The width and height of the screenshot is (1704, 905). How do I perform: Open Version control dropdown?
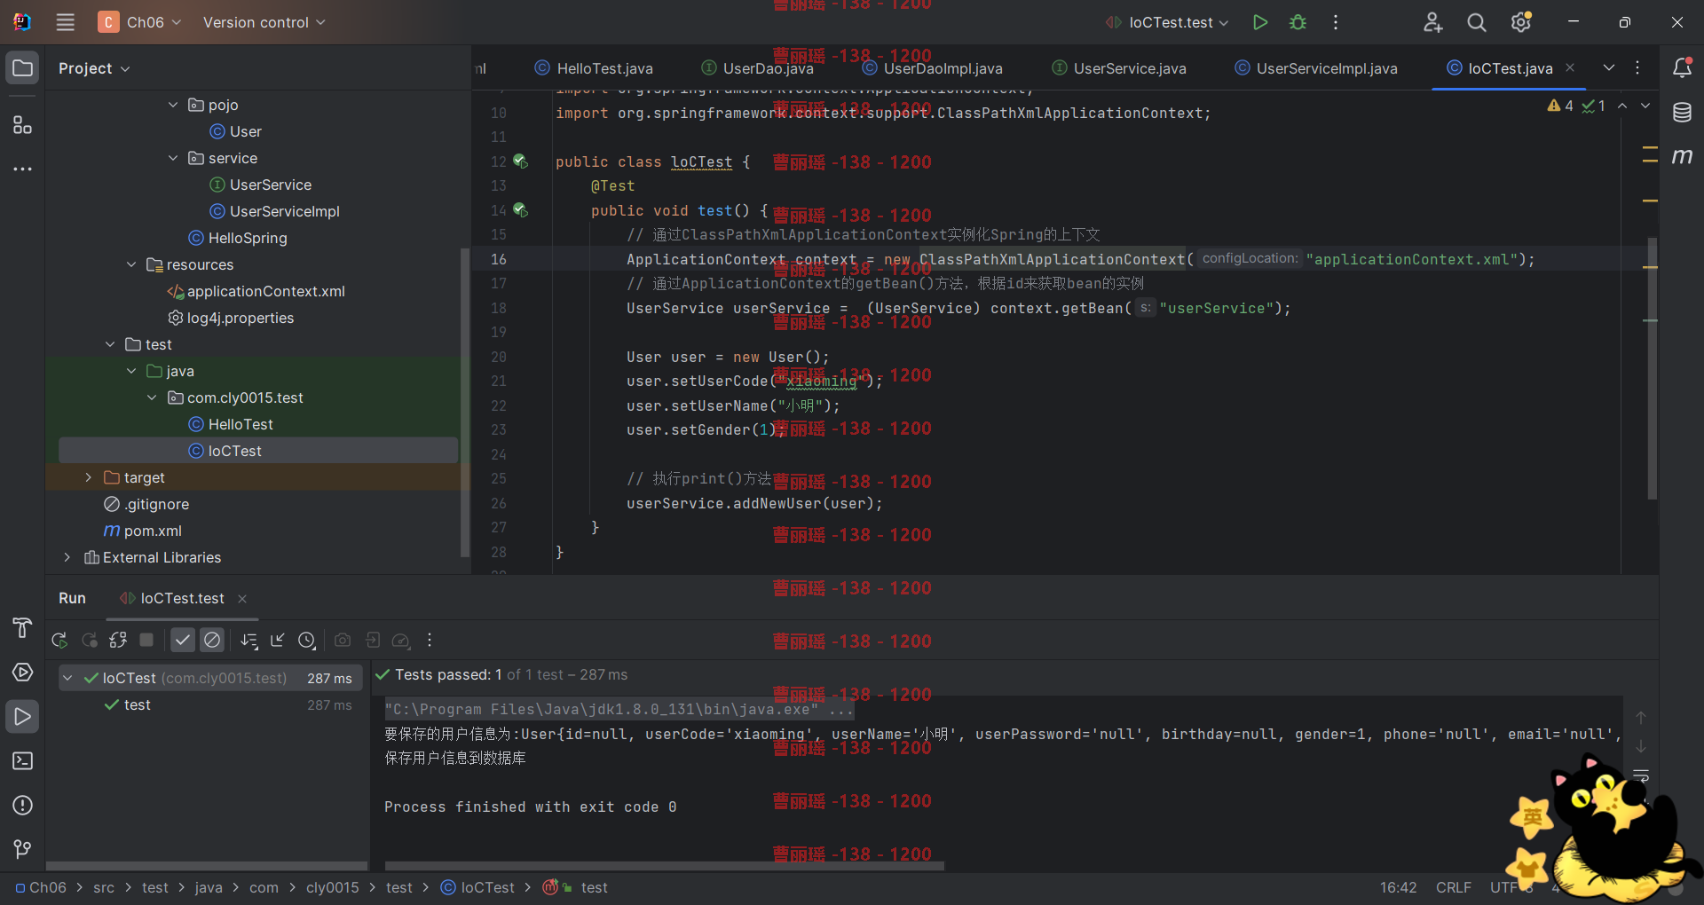(x=264, y=22)
